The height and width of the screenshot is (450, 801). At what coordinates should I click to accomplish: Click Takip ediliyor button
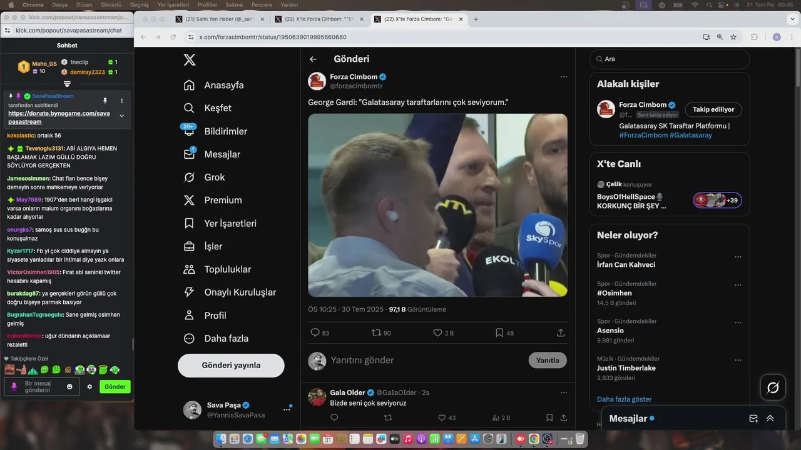click(x=713, y=109)
